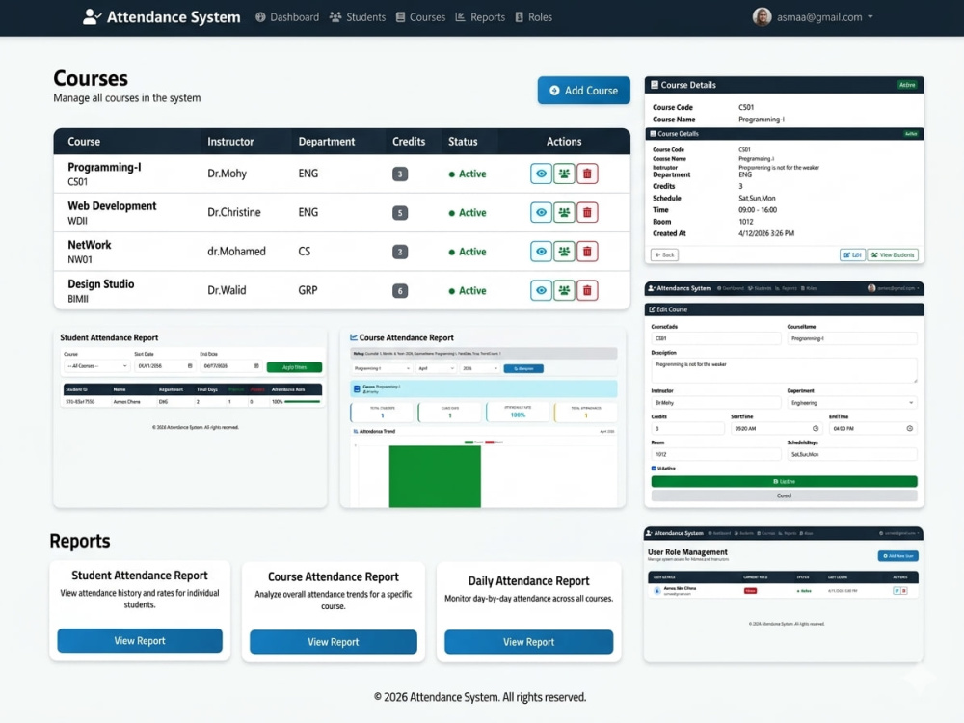Click instructor name Dr.Christine
This screenshot has width=964, height=723.
click(x=233, y=212)
